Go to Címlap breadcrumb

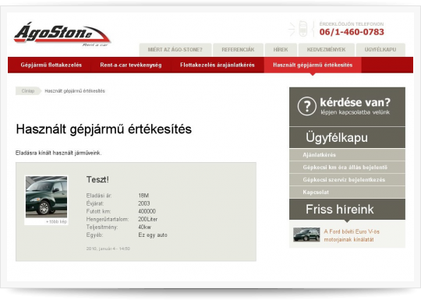point(28,91)
